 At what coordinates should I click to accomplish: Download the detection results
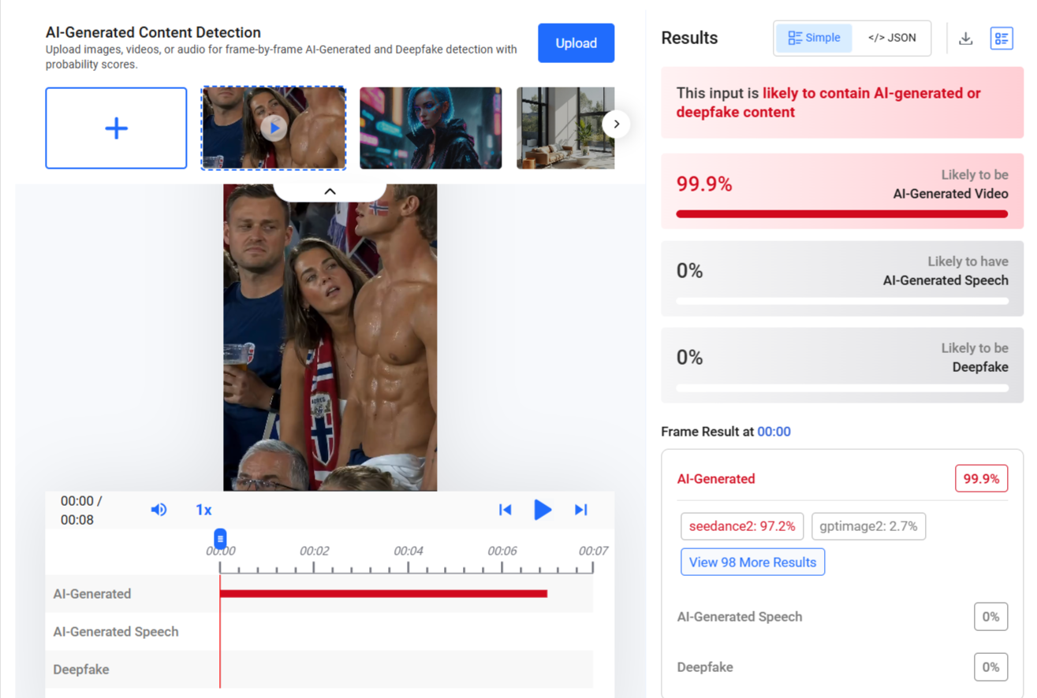965,38
